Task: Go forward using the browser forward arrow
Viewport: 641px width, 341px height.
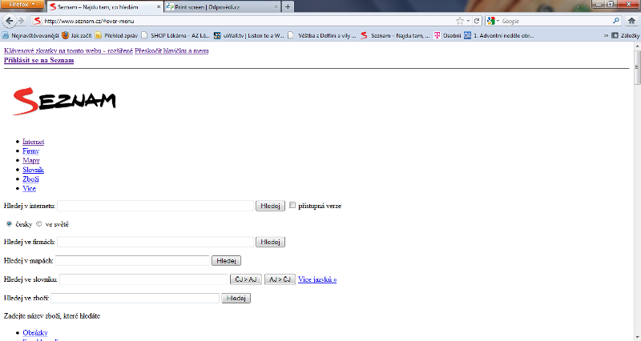Action: pos(22,21)
